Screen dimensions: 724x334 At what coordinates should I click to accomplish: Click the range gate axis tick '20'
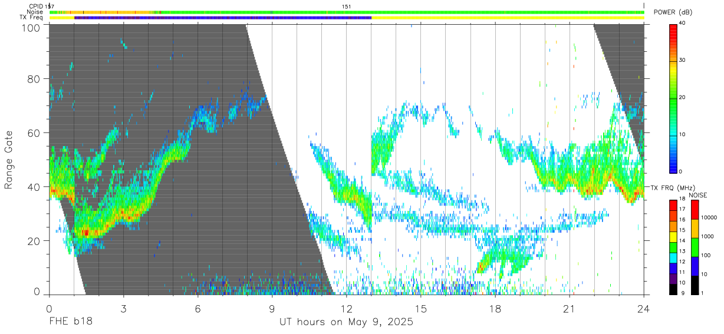[x=35, y=241]
